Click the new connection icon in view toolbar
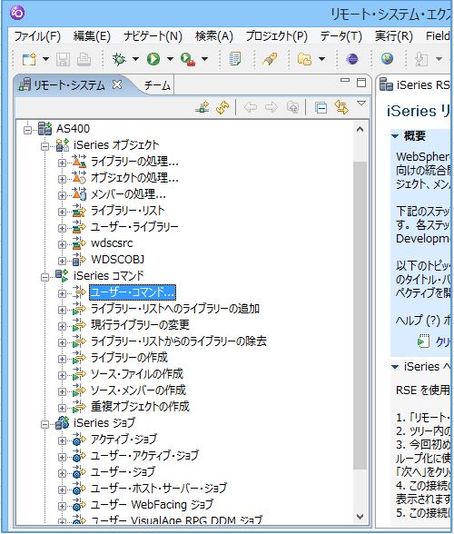The width and height of the screenshot is (454, 534). tap(202, 107)
